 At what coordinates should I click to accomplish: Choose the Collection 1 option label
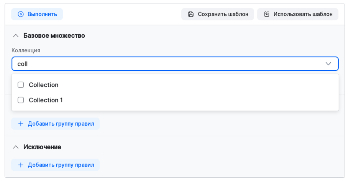tap(46, 100)
